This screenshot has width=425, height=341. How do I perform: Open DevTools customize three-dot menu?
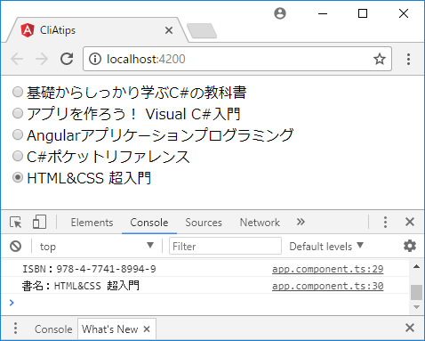[385, 222]
